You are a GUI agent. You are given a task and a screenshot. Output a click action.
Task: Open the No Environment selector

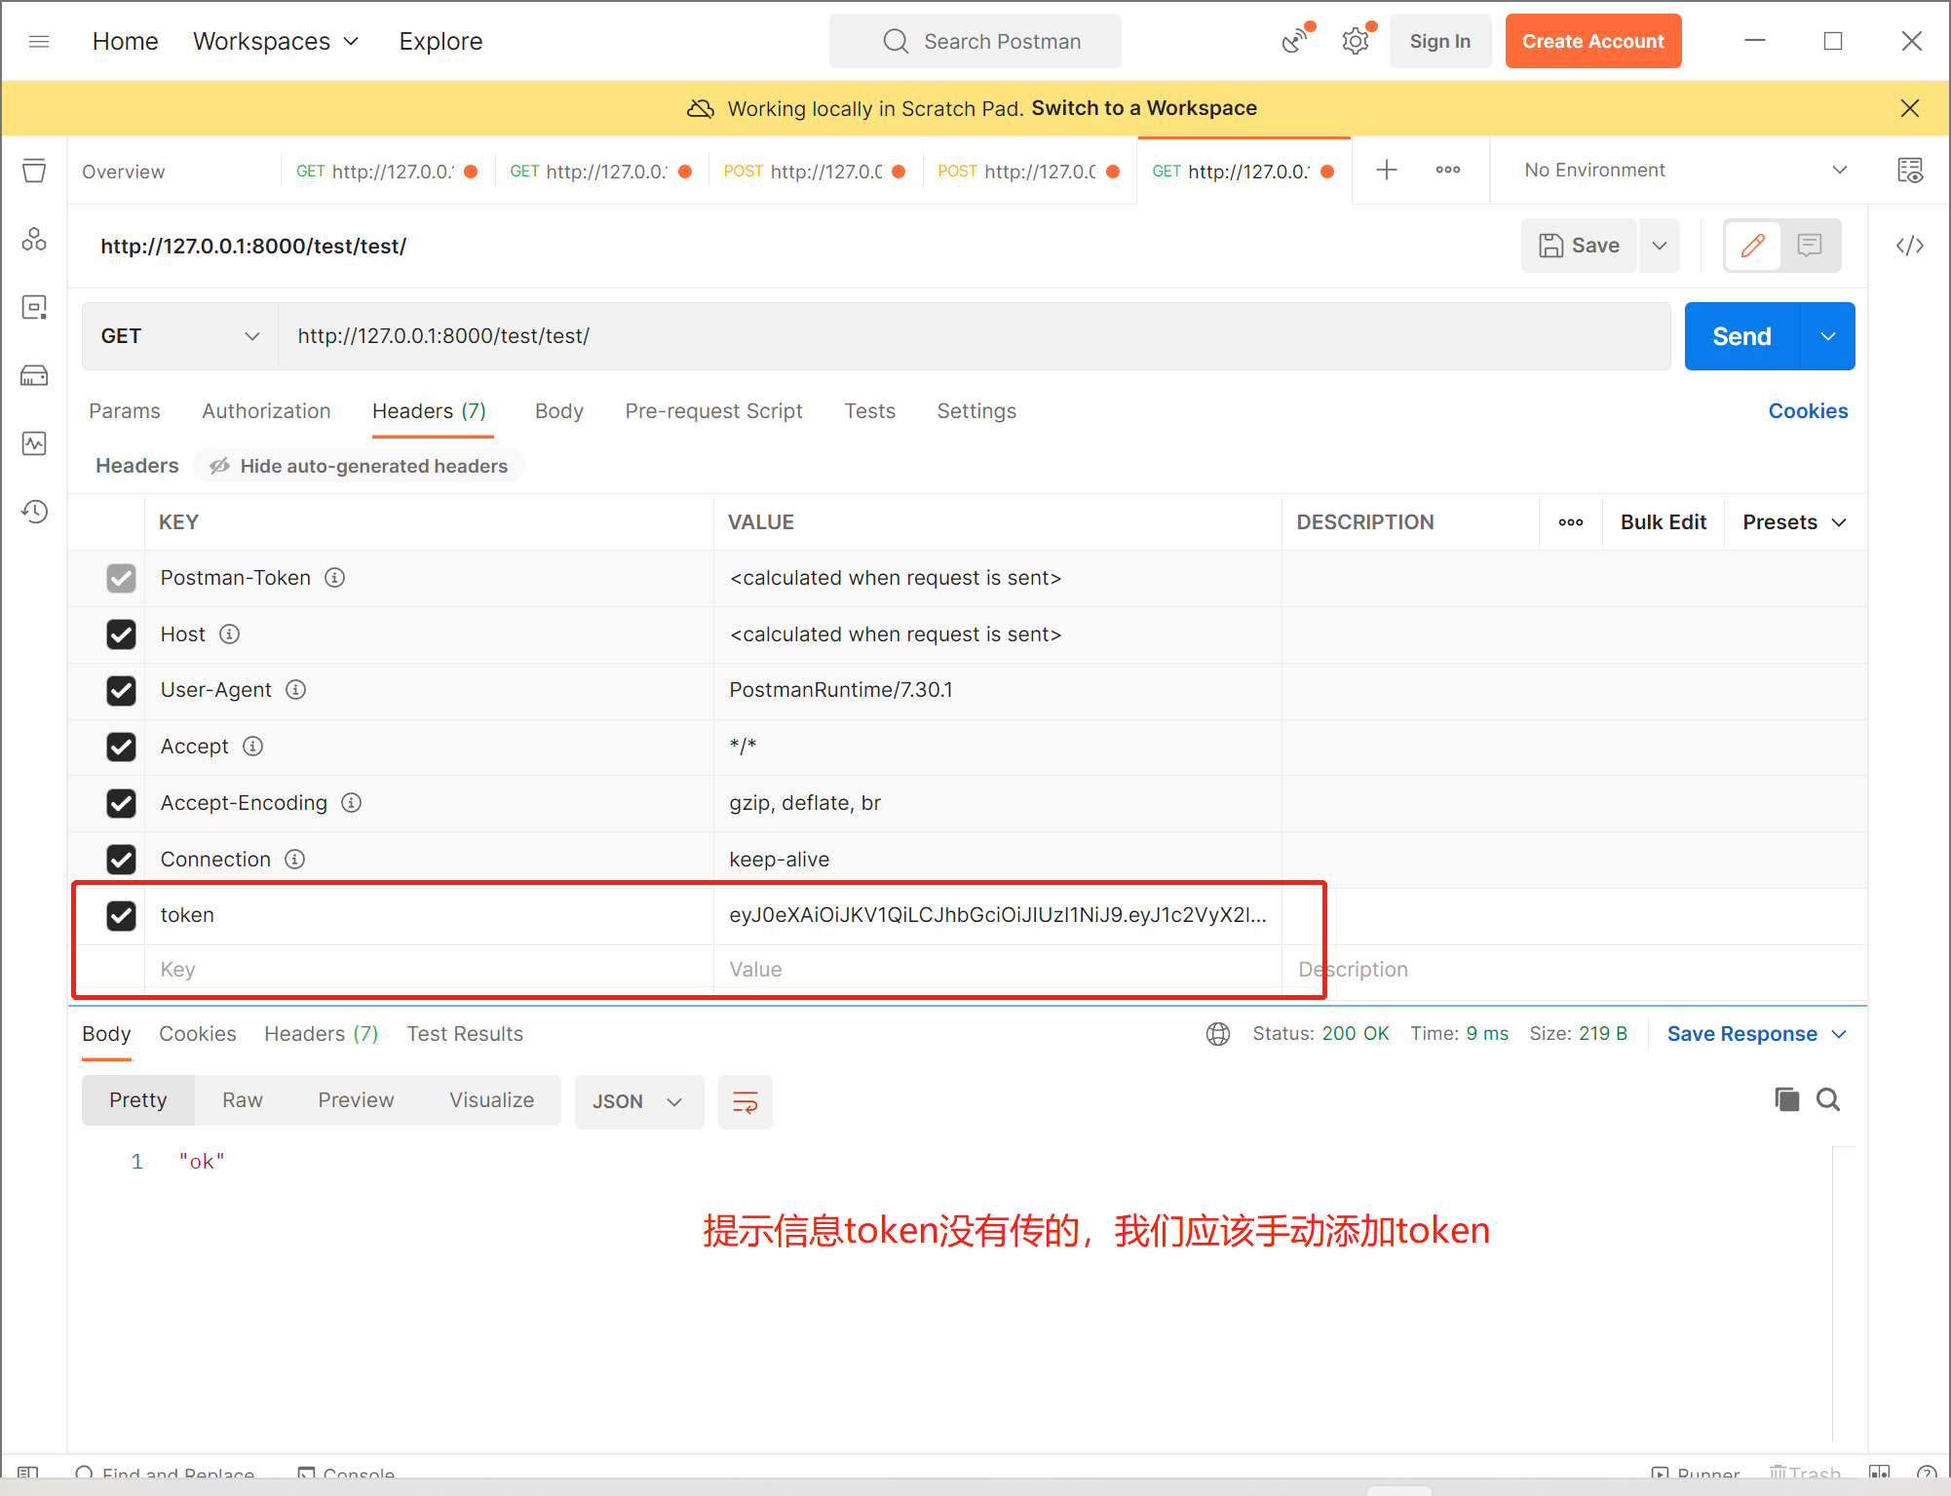[1685, 171]
